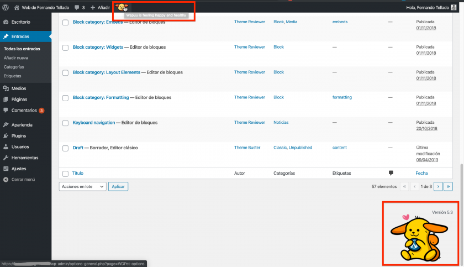Check the Keyboard navigation post checkbox

(65, 123)
